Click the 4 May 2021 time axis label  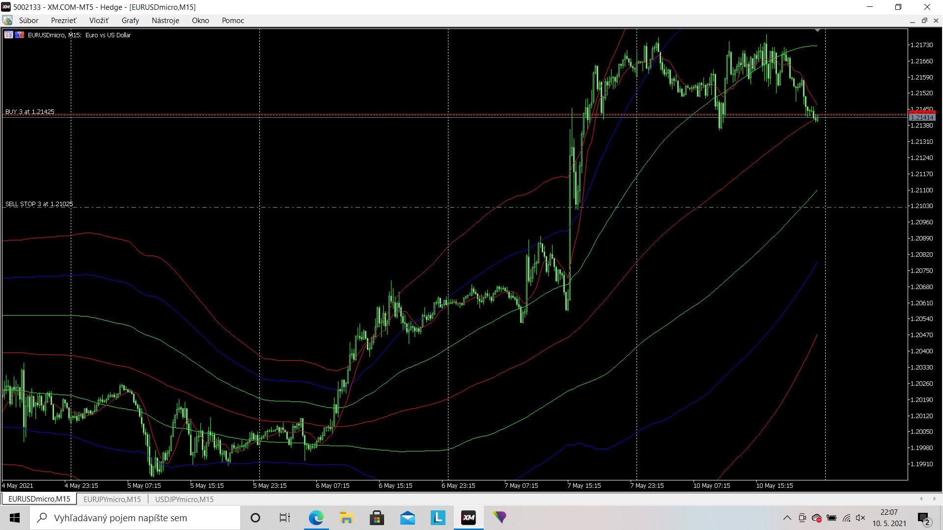18,486
